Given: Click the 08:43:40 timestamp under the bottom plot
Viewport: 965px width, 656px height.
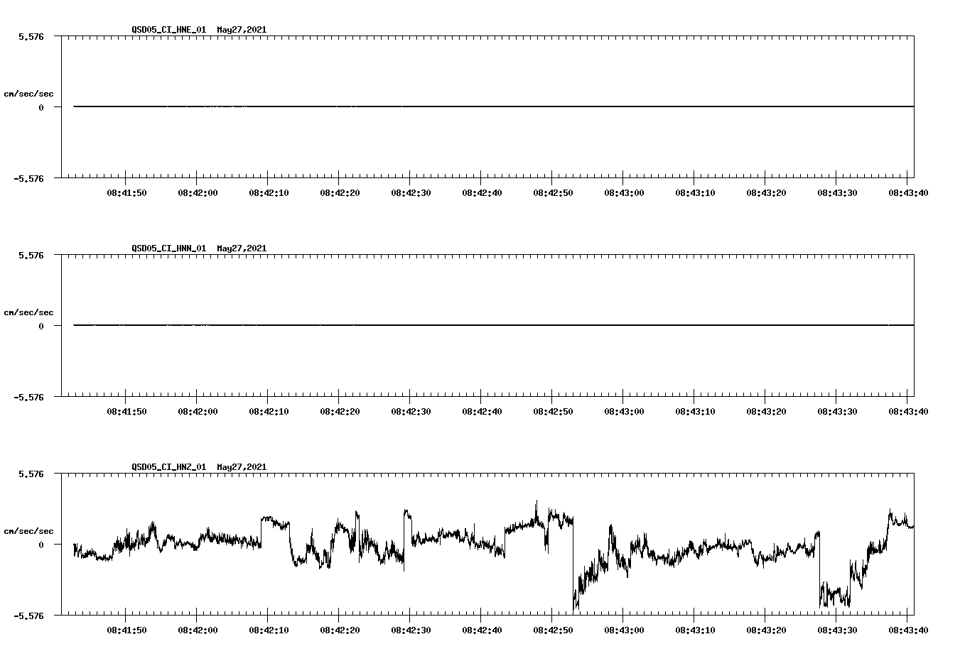Looking at the screenshot, I should [909, 628].
